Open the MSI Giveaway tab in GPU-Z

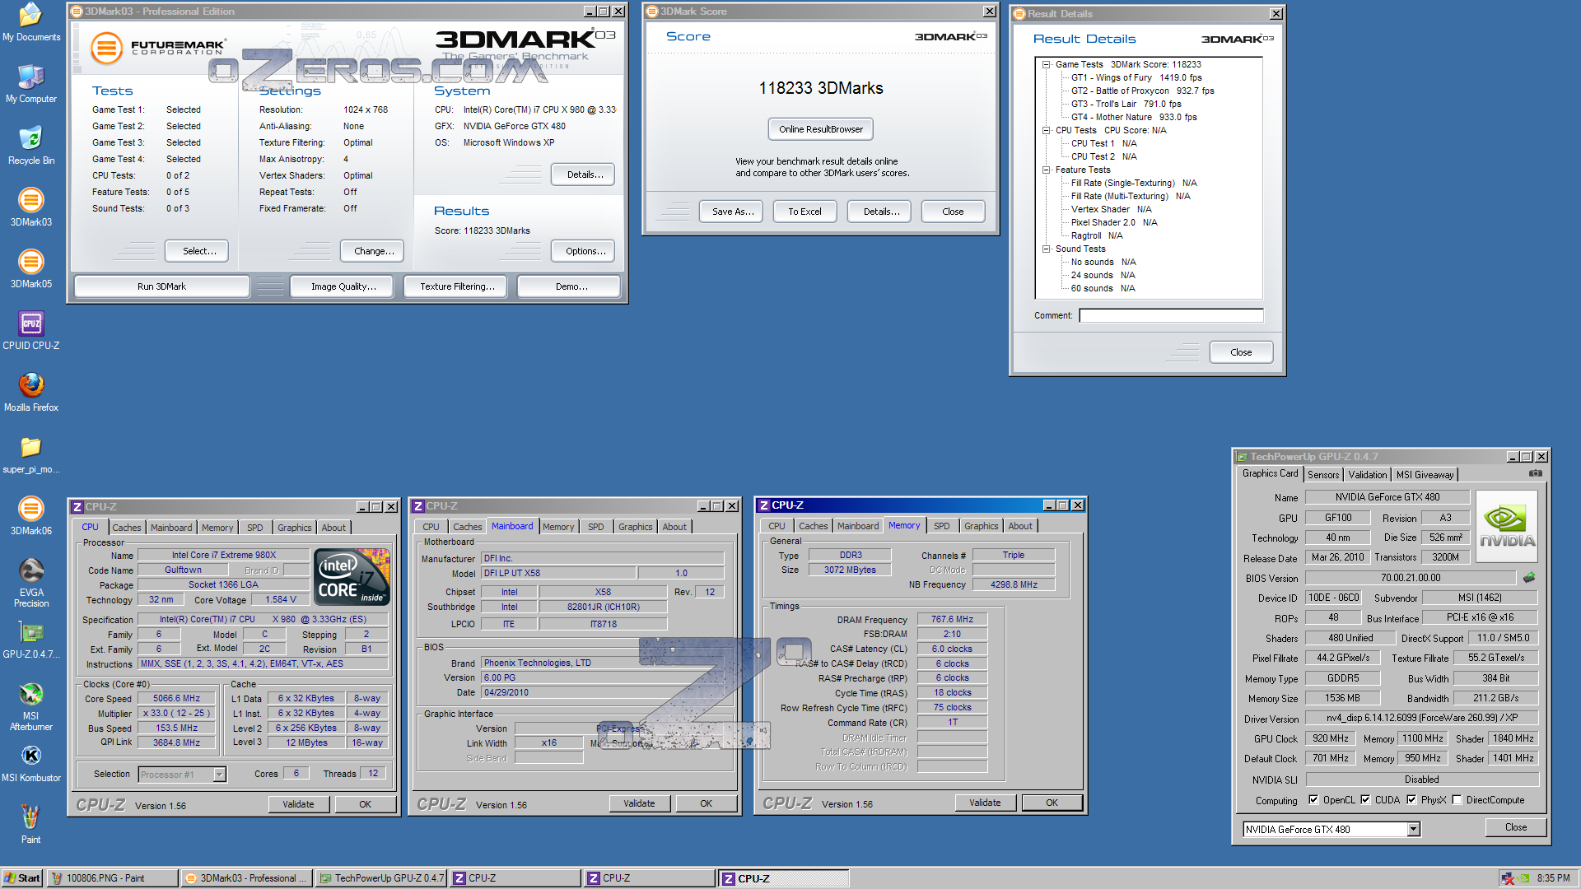coord(1425,475)
